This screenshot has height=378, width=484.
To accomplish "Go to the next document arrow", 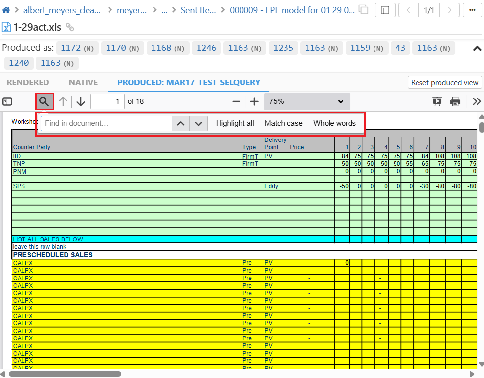I will pyautogui.click(x=449, y=10).
